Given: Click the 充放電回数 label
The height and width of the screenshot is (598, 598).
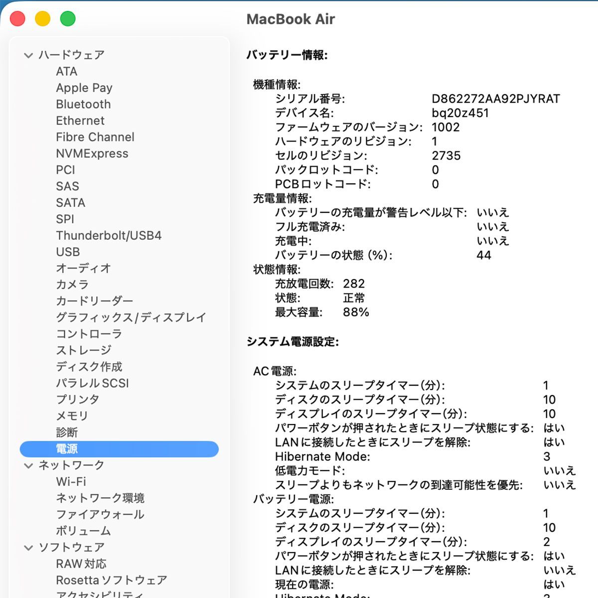Looking at the screenshot, I should click(x=304, y=284).
